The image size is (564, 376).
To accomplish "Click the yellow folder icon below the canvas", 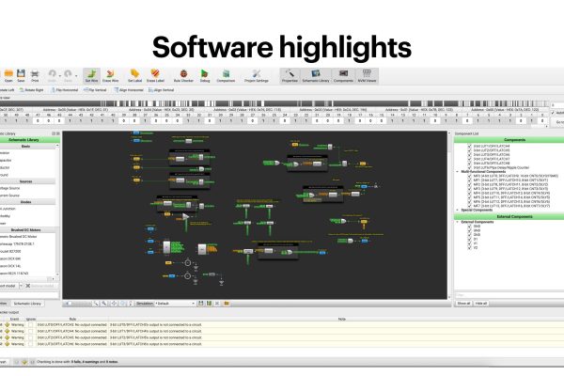I will [x=227, y=304].
